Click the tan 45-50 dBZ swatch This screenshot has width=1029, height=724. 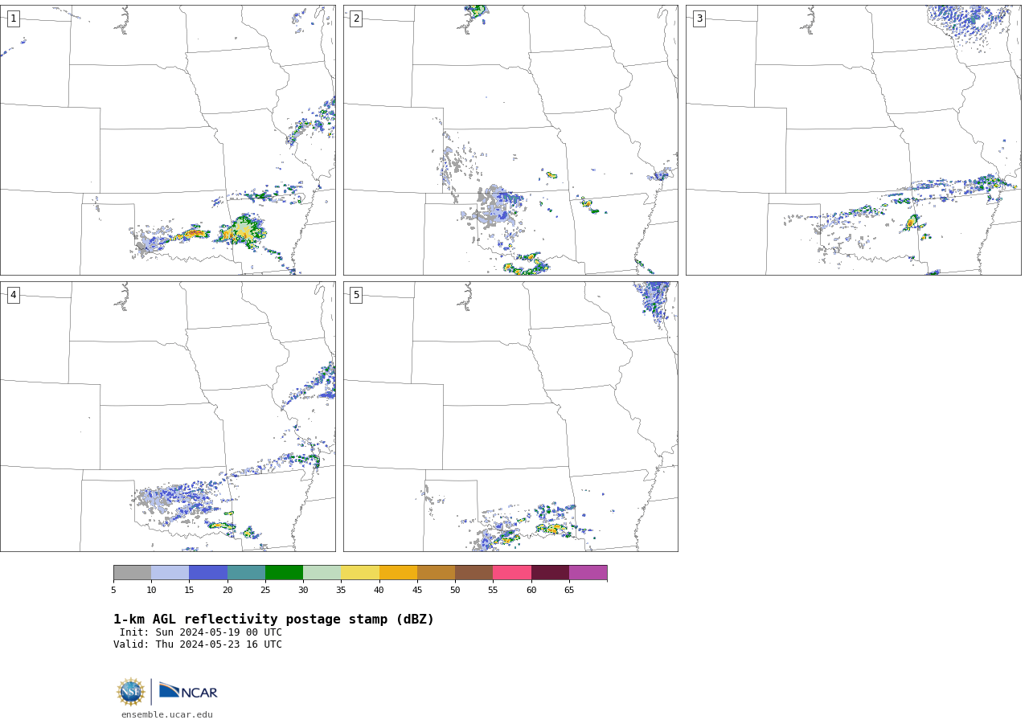[436, 573]
